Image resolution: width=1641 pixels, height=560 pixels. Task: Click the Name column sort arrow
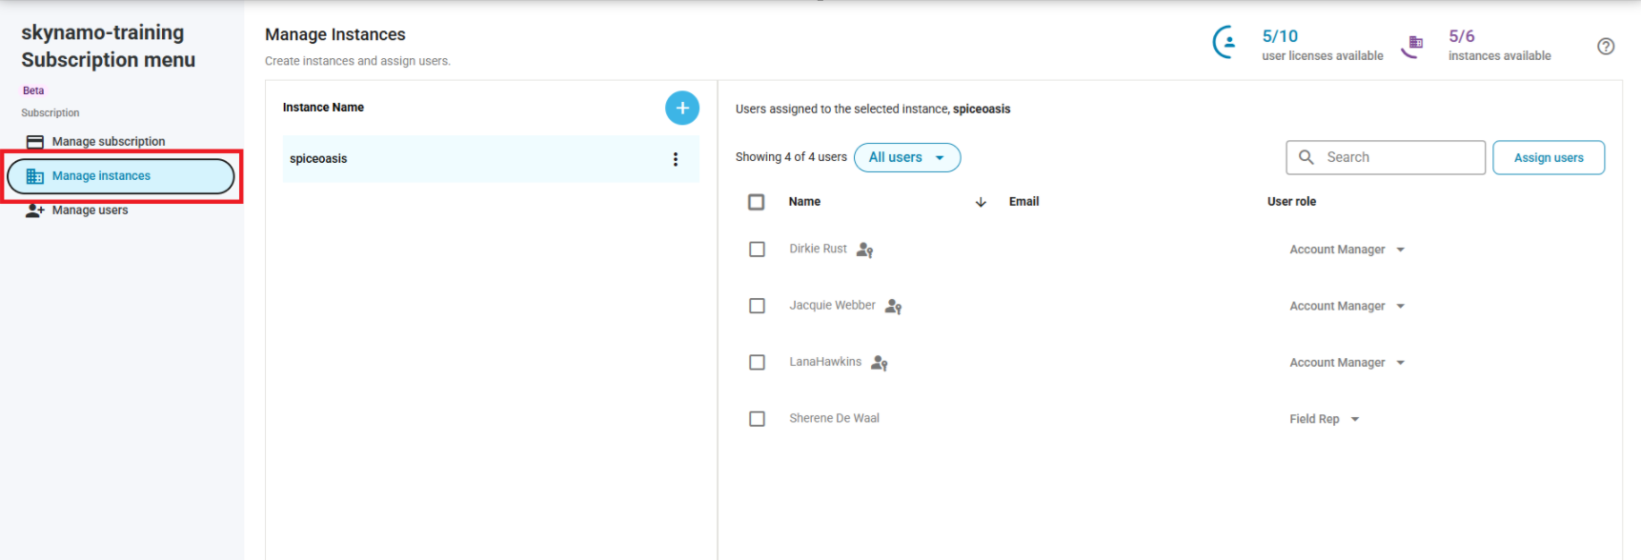point(981,202)
